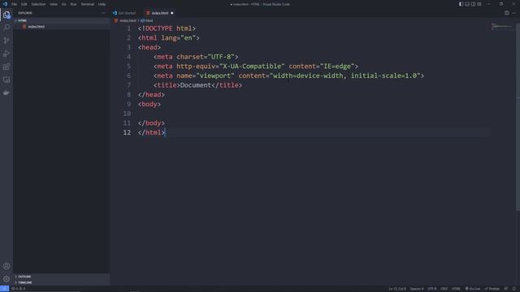Click the VS Code logo in title bar
This screenshot has width=520, height=292.
point(5,4)
